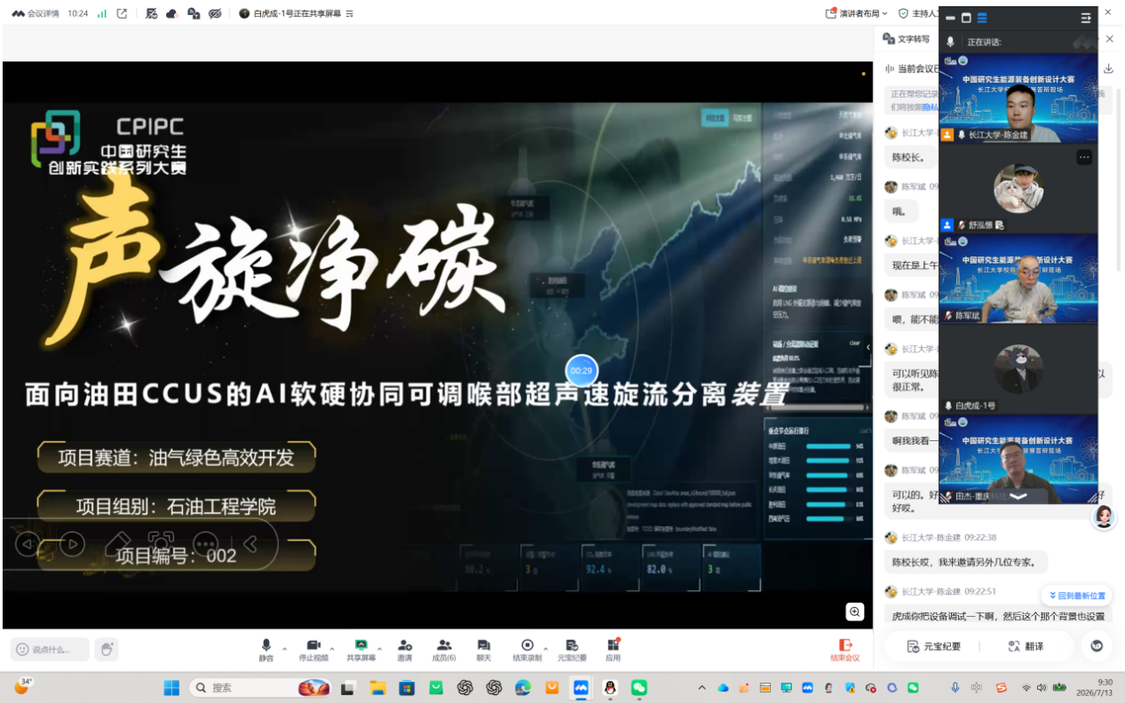The width and height of the screenshot is (1125, 703).
Task: Expand more participants with the down chevron
Action: point(1018,496)
